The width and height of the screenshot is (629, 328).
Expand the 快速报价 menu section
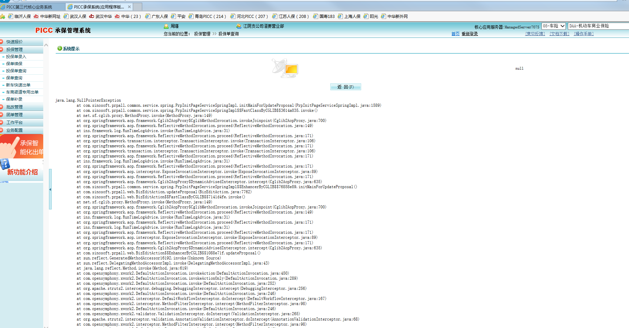pos(22,42)
